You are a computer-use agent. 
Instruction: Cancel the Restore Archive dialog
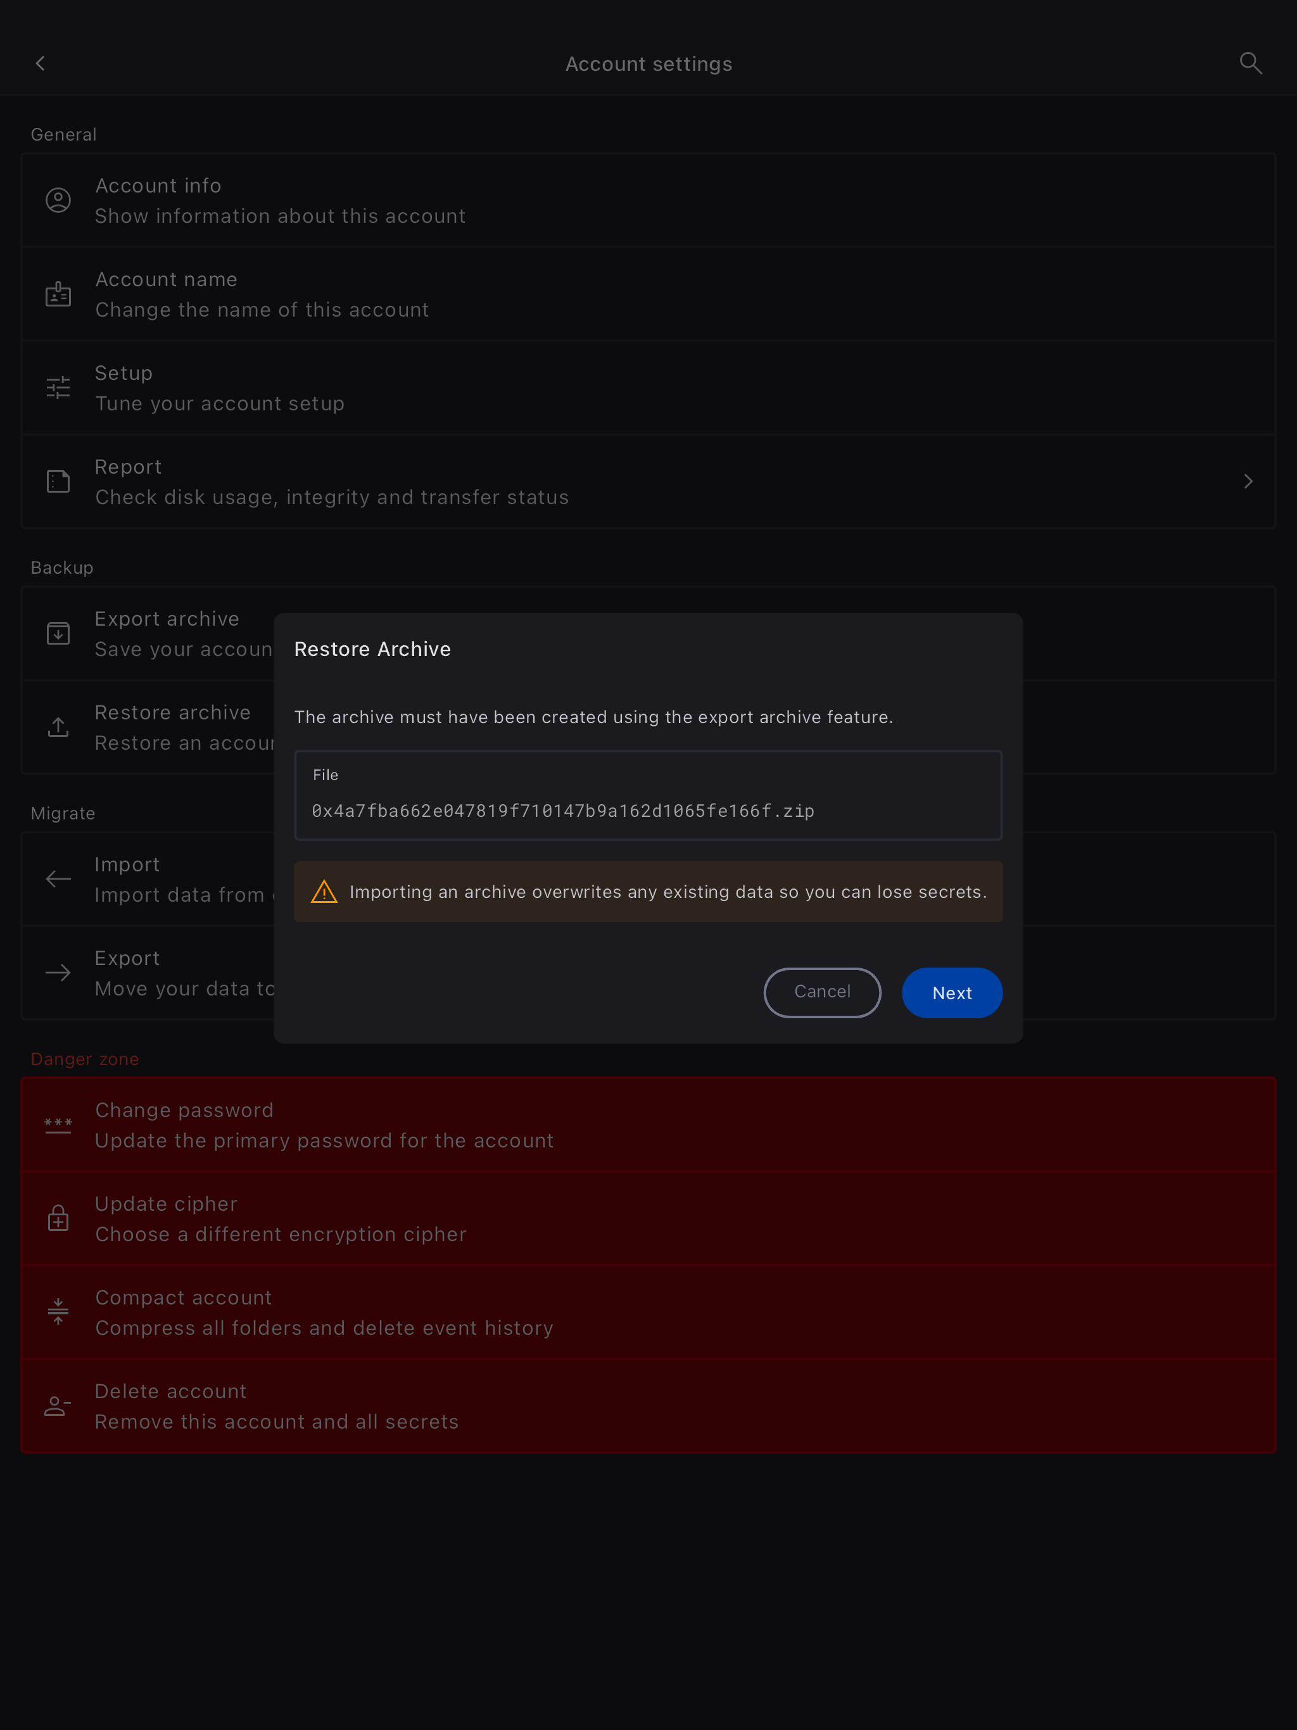tap(821, 992)
